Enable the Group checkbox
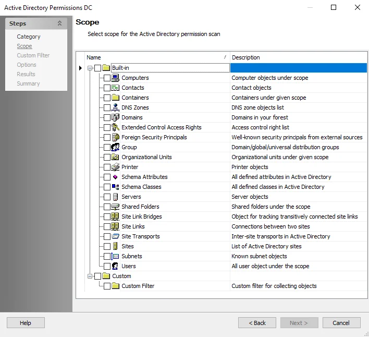Viewport: 369px width, 337px height. coord(107,147)
